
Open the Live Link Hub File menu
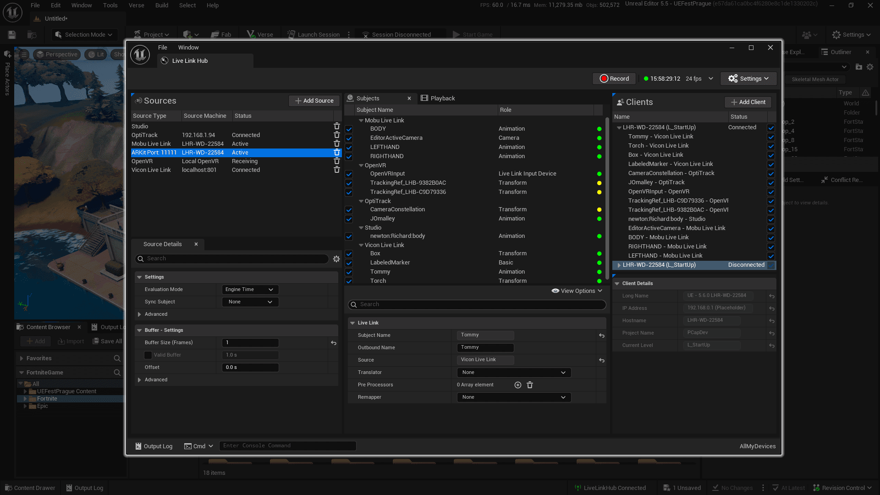click(x=163, y=48)
